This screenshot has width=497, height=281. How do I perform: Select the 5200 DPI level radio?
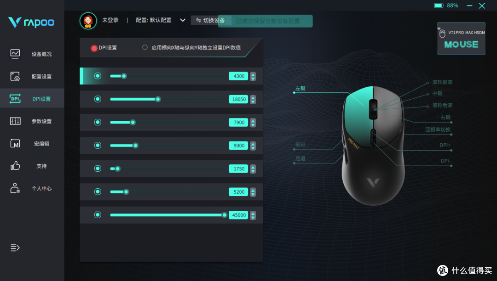tap(98, 191)
